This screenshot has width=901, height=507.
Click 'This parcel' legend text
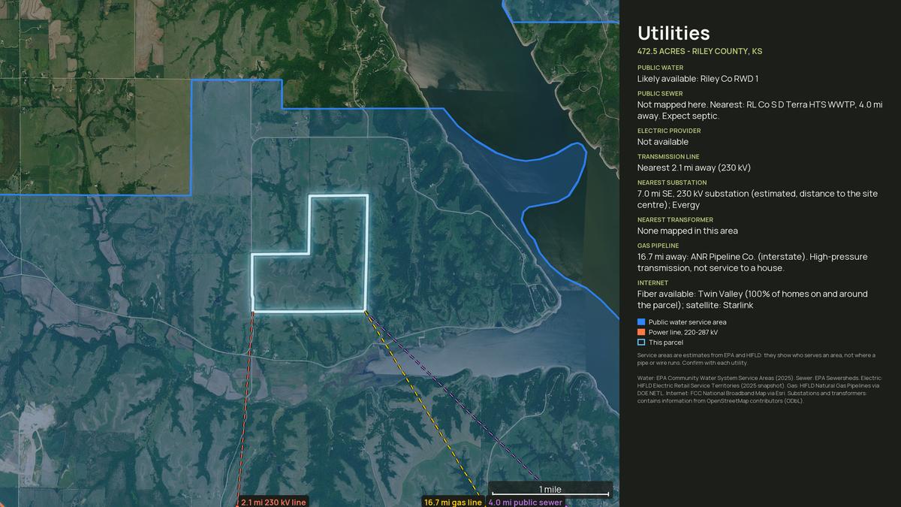click(x=666, y=343)
